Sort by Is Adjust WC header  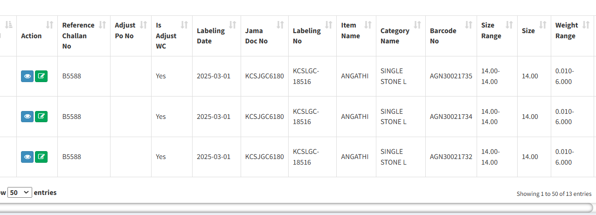point(172,36)
